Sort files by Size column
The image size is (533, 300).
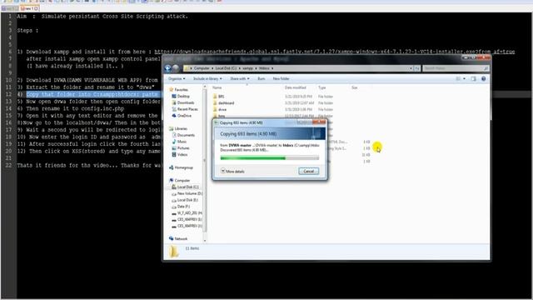355,87
